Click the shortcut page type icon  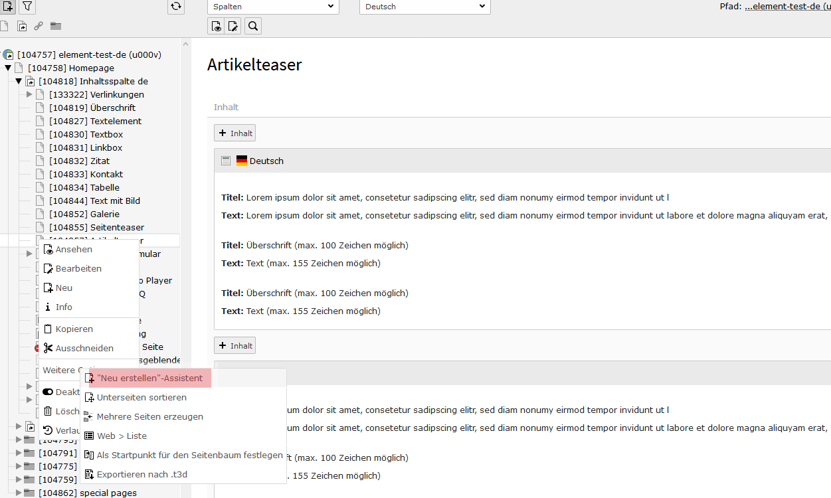tap(22, 27)
